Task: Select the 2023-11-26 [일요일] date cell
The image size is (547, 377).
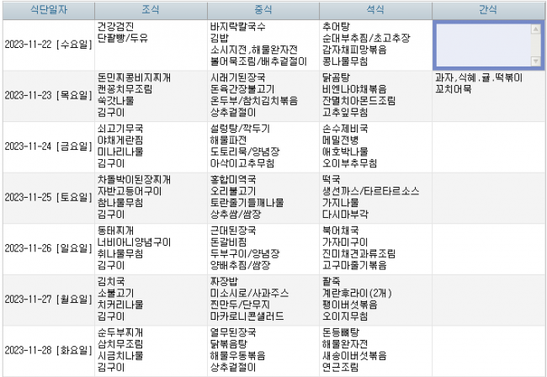Action: [47, 247]
